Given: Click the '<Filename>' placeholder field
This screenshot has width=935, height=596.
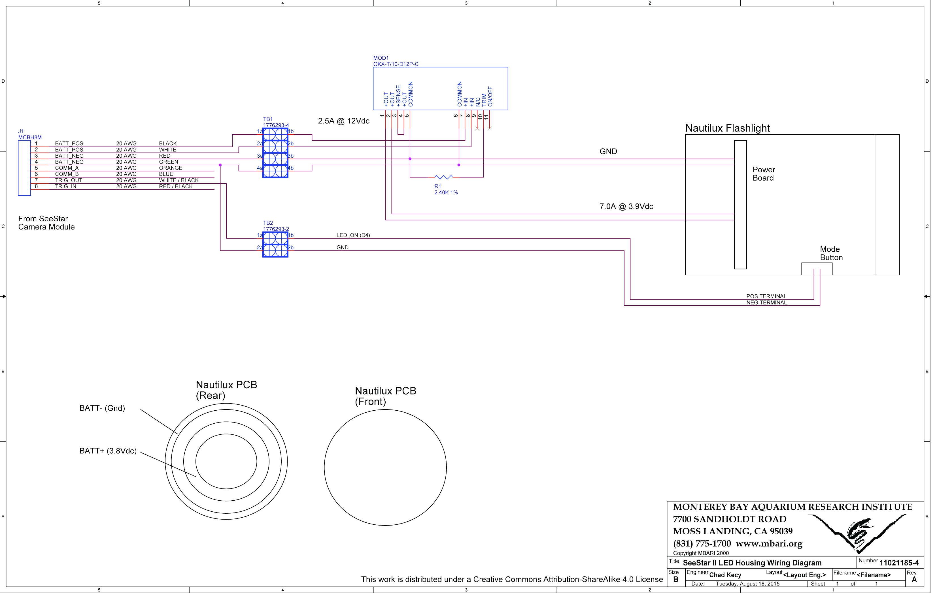Looking at the screenshot, I should pos(874,575).
